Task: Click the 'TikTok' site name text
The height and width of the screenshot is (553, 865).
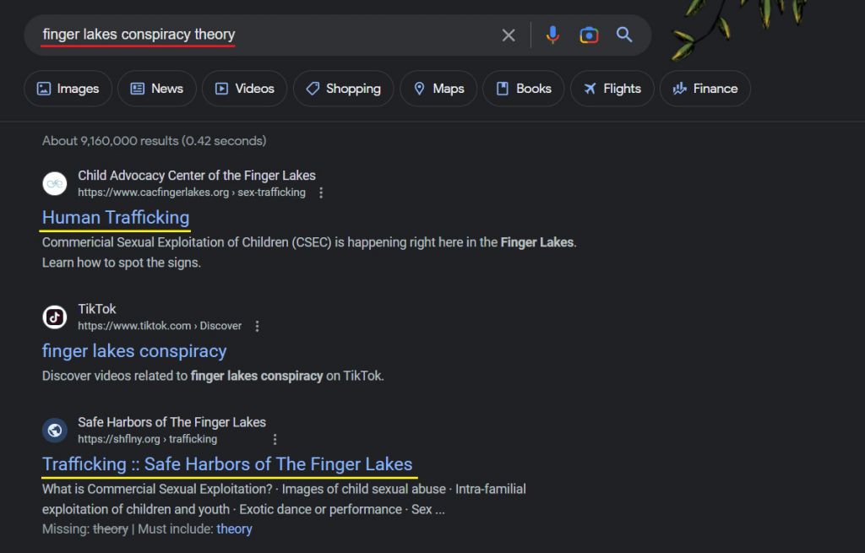Action: coord(97,309)
